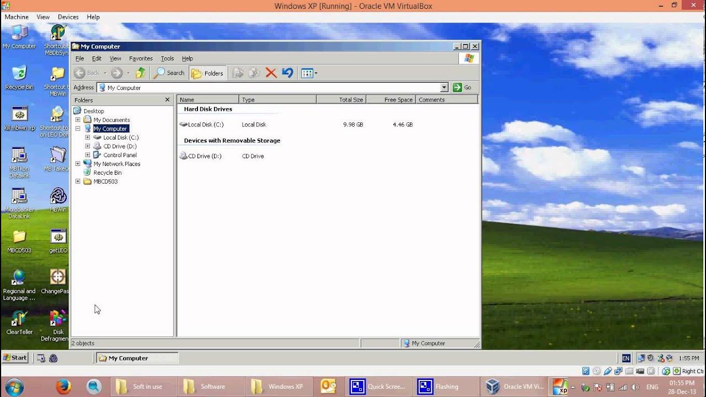Open VirtualBox Devices menu

point(68,17)
